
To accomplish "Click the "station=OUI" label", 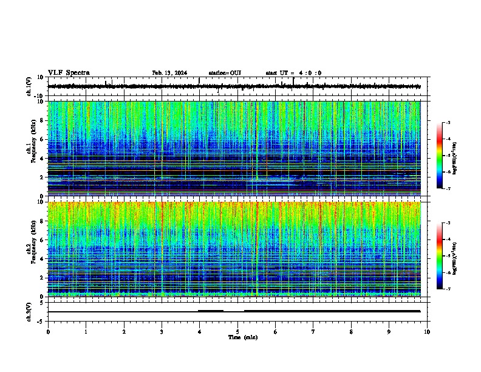I will pos(225,73).
